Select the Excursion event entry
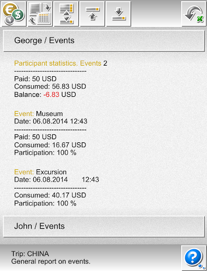The height and width of the screenshot is (271, 207). pos(40,172)
